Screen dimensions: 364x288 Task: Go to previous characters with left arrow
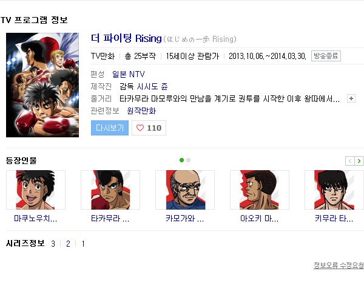(x=350, y=161)
